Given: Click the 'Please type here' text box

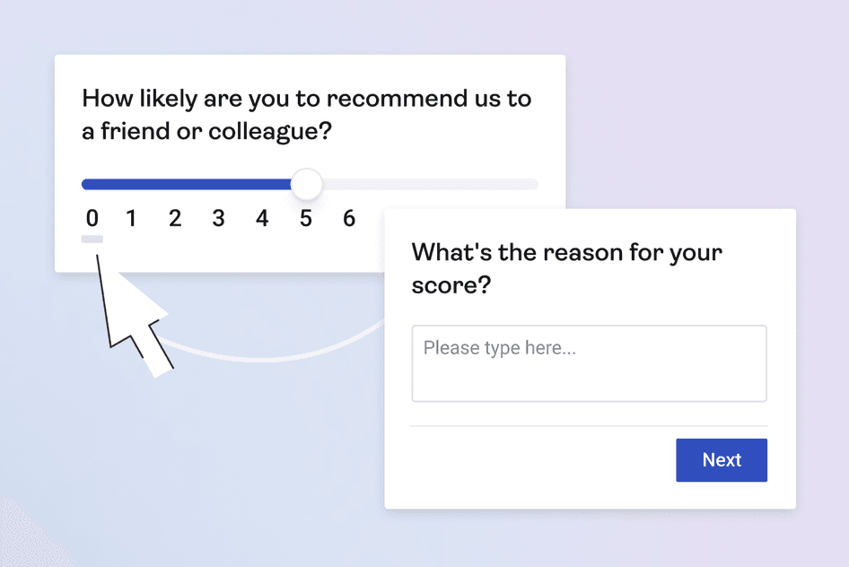Looking at the screenshot, I should (589, 362).
